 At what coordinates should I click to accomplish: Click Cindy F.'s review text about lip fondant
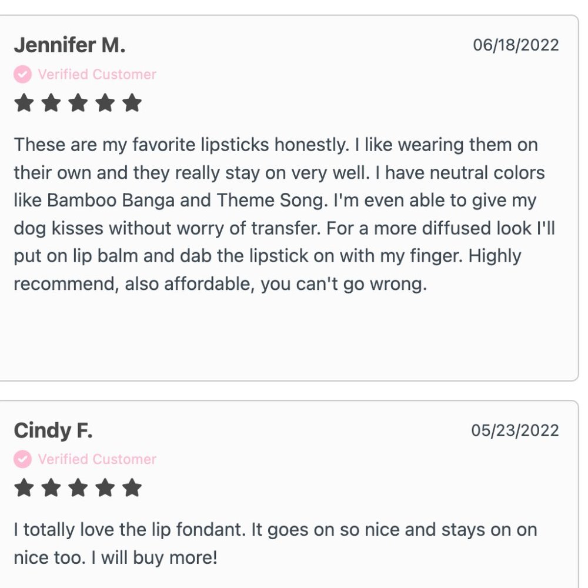click(275, 543)
